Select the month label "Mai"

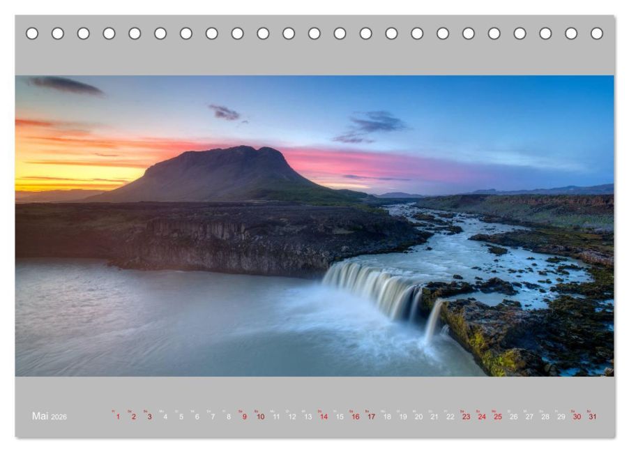click(x=40, y=416)
